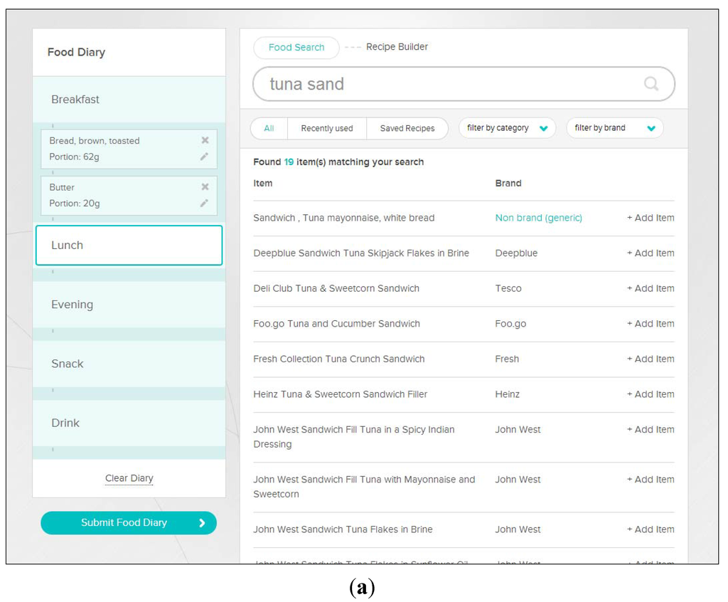Screen dimensions: 728x602
Task: Open the Evening meal section
Action: coord(129,305)
